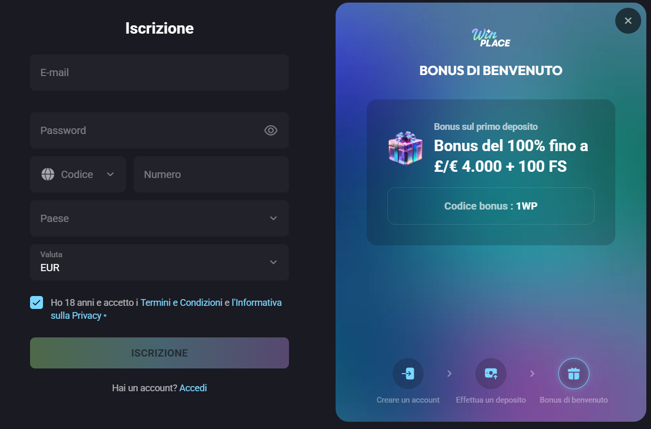Open the Accedi login link
This screenshot has width=651, height=429.
[193, 388]
